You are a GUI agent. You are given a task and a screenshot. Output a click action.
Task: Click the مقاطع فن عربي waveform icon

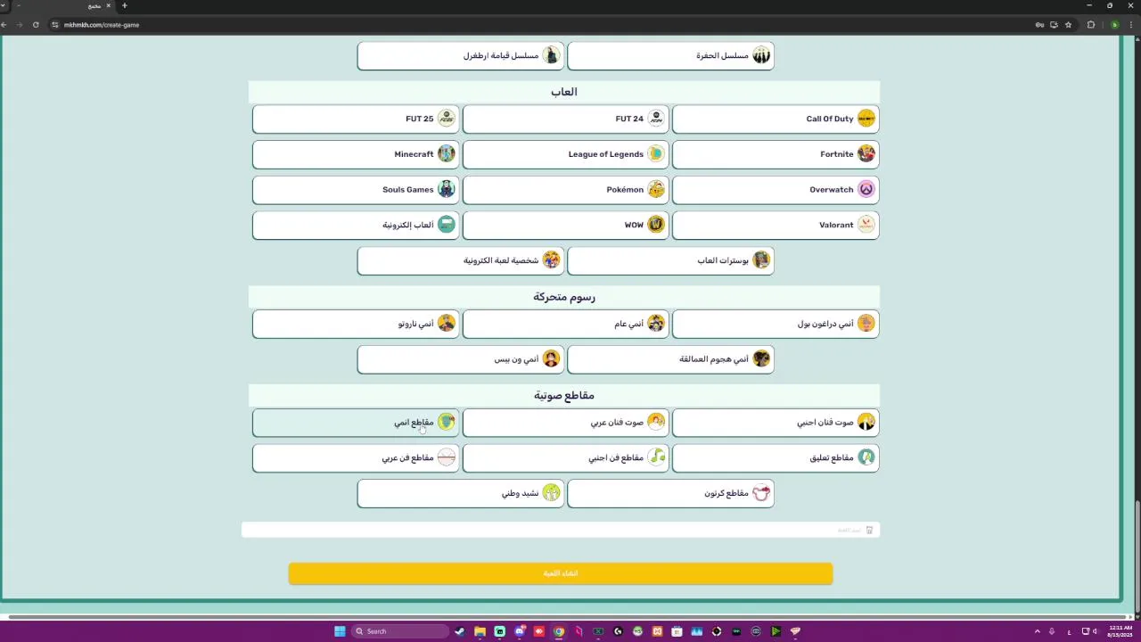pos(447,457)
